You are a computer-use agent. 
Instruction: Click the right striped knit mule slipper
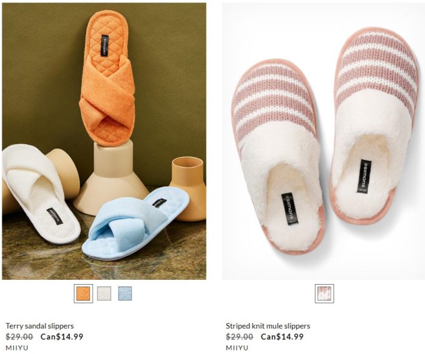point(375,125)
